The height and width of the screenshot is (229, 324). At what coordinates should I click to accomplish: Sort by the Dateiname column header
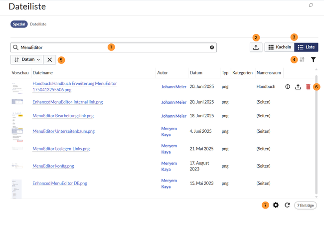[42, 73]
